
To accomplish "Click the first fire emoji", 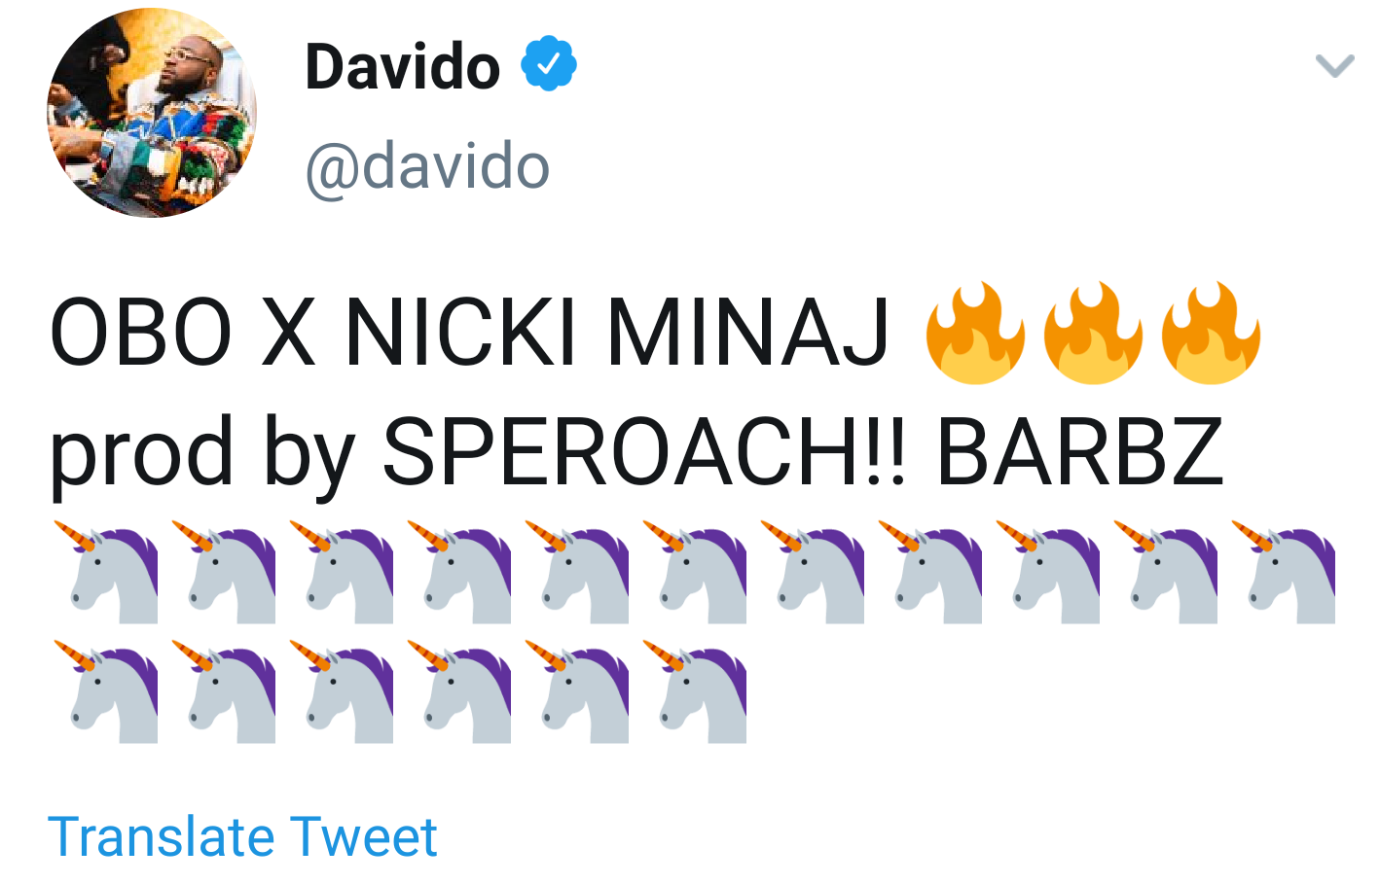I will [x=975, y=333].
